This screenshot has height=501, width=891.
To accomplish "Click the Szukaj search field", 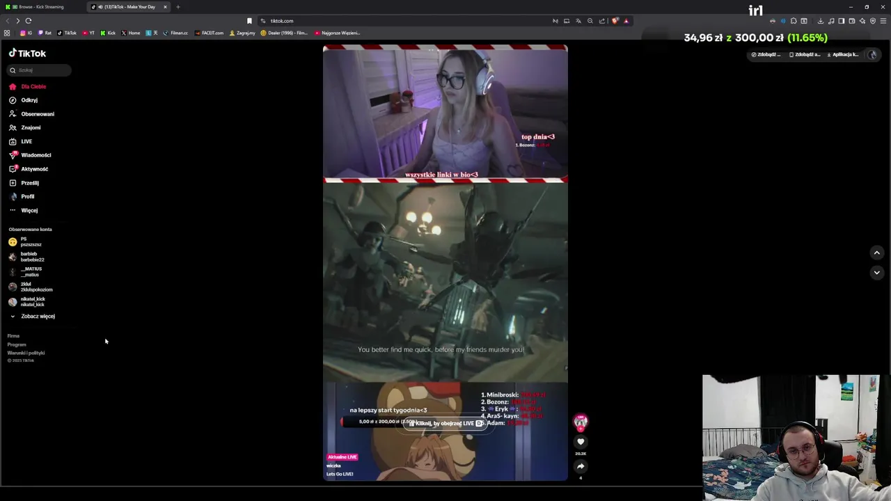I will [x=39, y=70].
